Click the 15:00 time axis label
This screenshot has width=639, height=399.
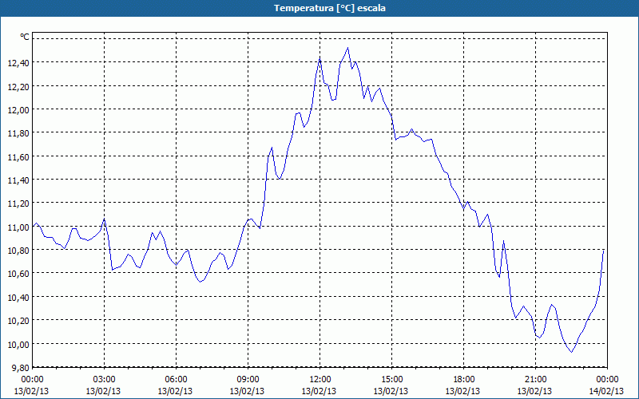[x=391, y=380]
